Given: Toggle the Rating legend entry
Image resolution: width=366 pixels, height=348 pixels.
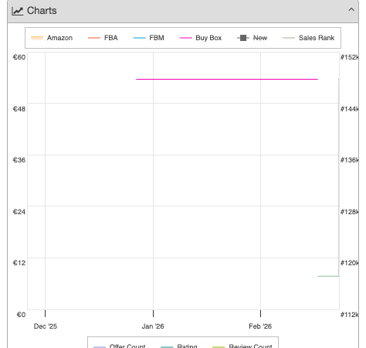Looking at the screenshot, I should tap(179, 346).
